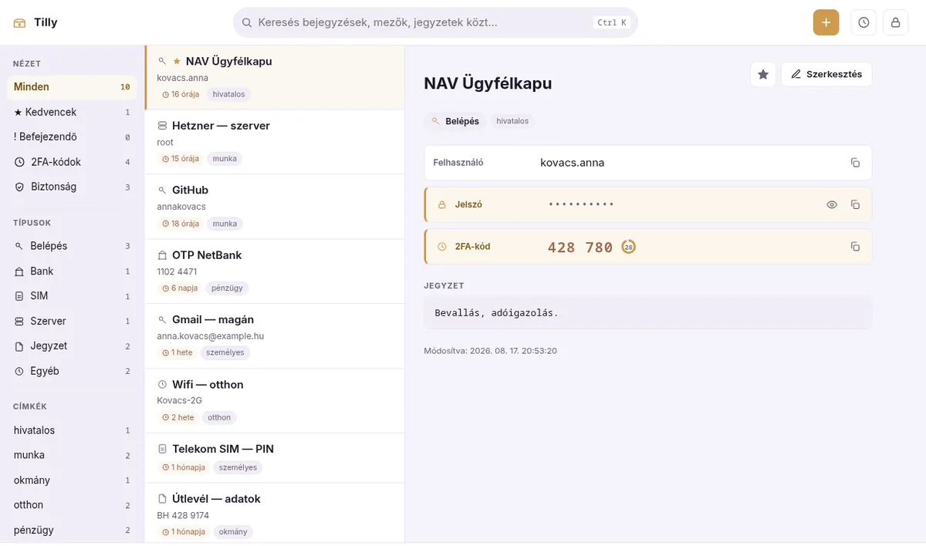
Task: Lock the vault with the padlock icon
Action: pos(896,22)
